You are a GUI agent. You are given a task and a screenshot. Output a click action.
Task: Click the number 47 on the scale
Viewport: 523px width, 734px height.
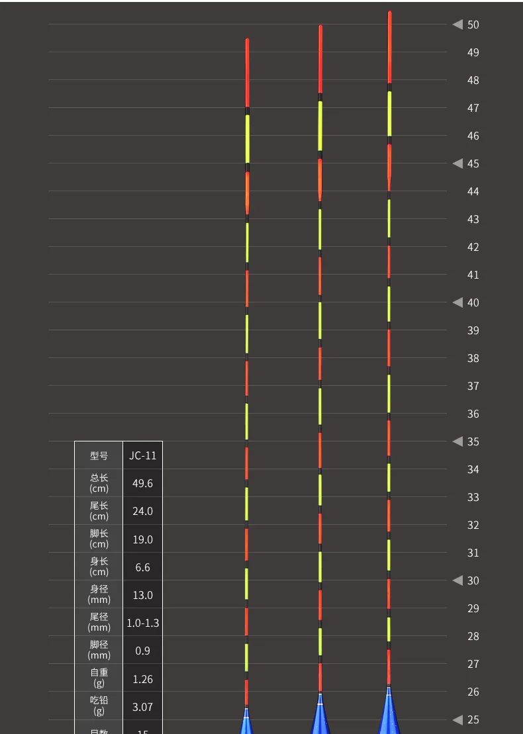click(473, 108)
